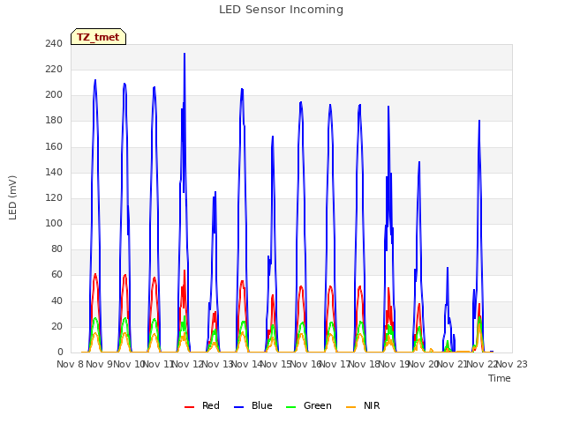Click the TZ_tmet annotation label
This screenshot has width=565, height=423.
pos(98,37)
